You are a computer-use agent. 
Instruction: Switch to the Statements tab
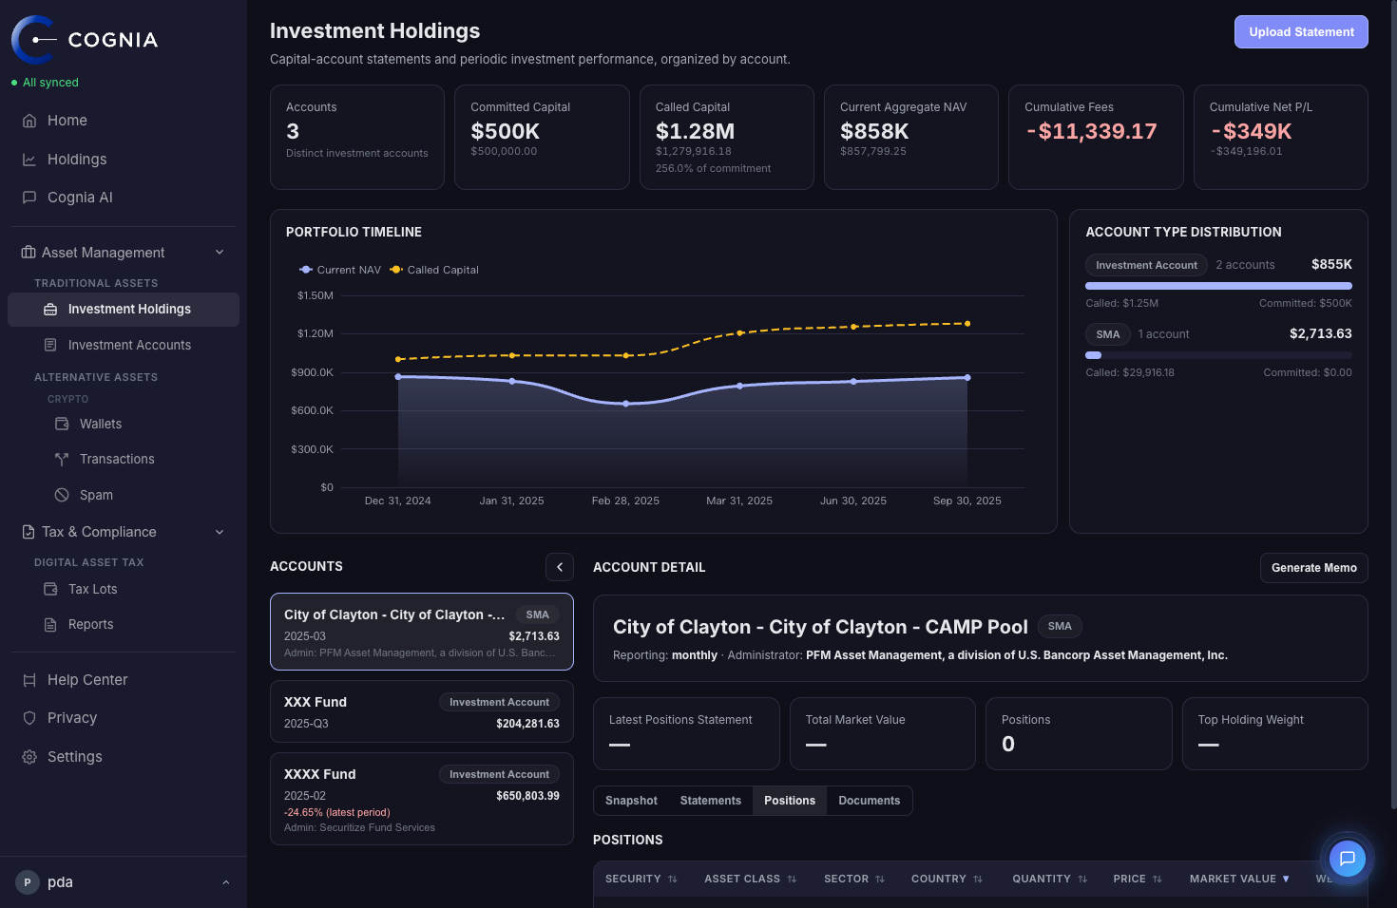point(711,801)
